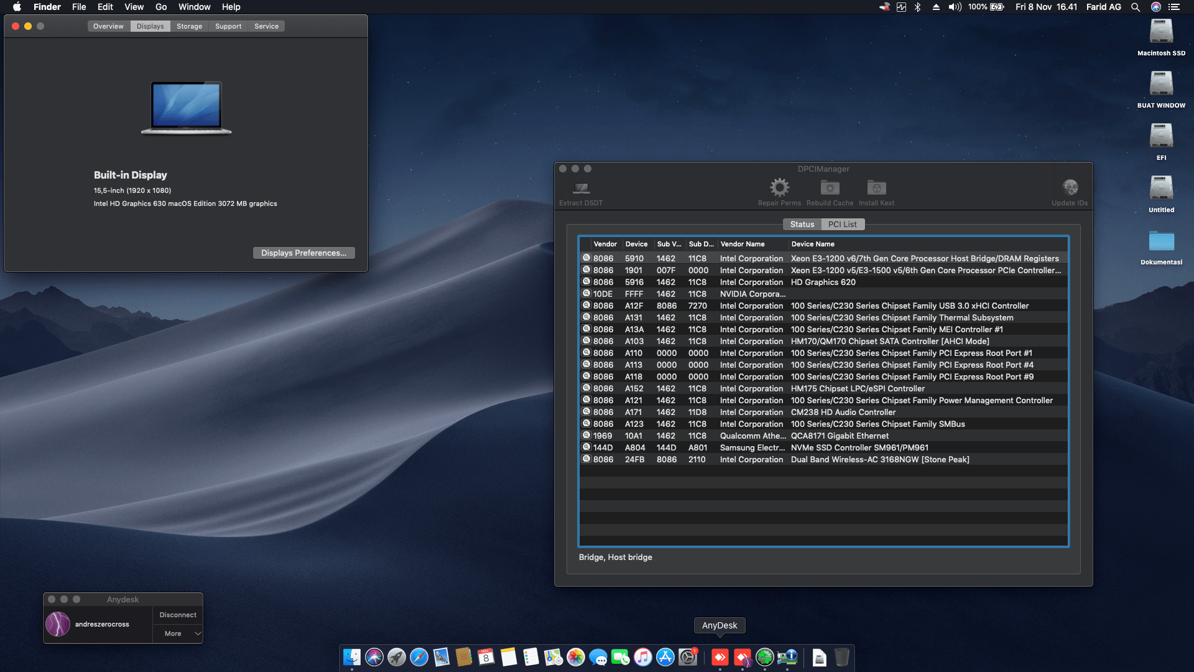The width and height of the screenshot is (1194, 672).
Task: Open the Window menu
Action: click(194, 7)
